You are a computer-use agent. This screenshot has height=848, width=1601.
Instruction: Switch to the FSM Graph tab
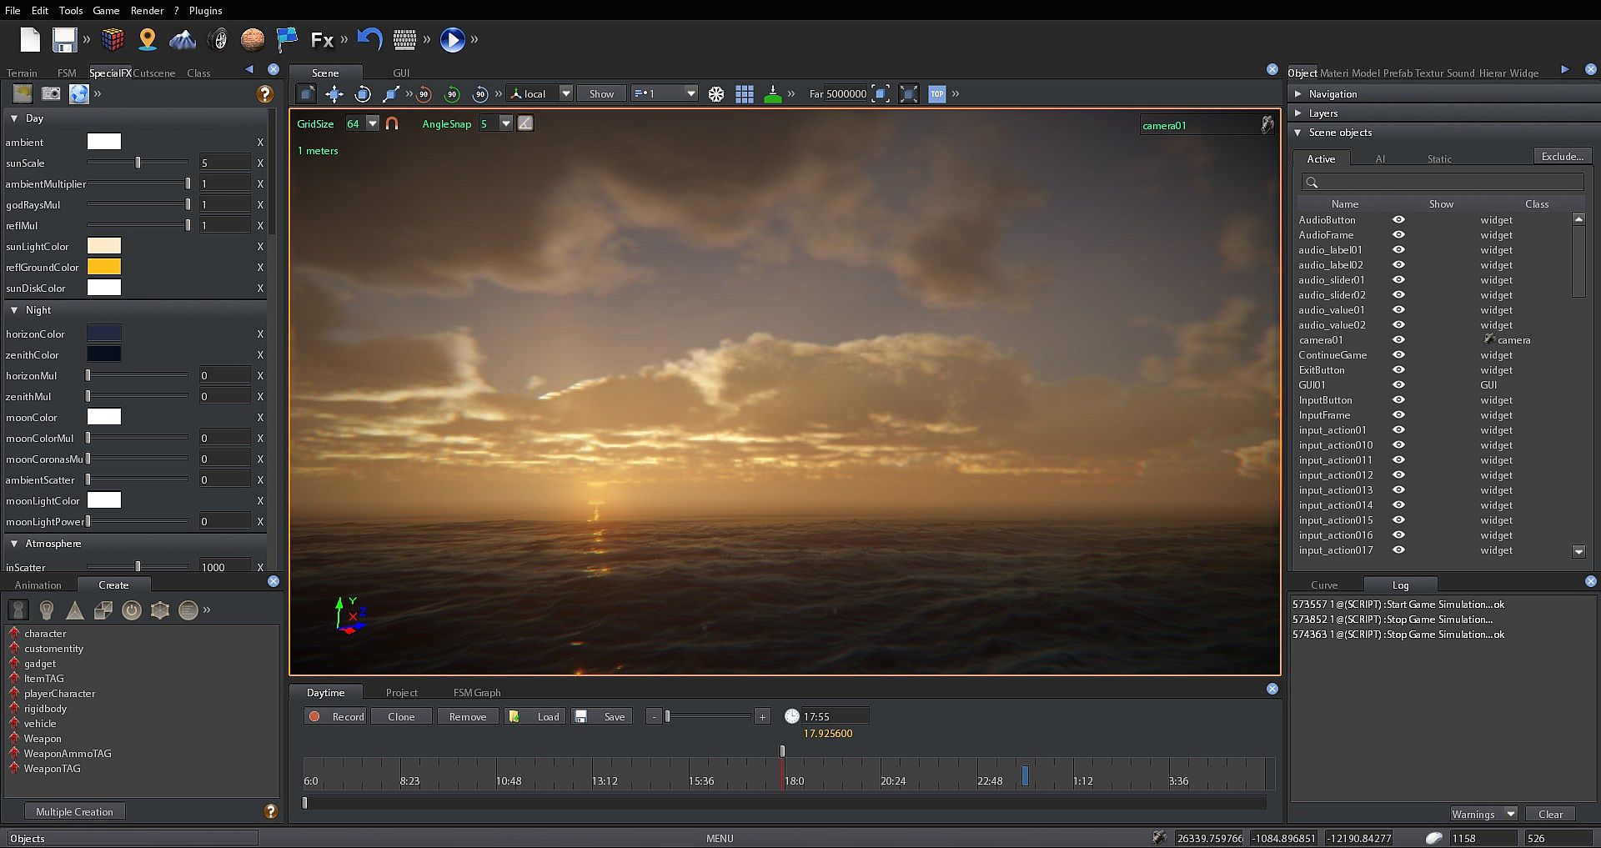(x=476, y=692)
